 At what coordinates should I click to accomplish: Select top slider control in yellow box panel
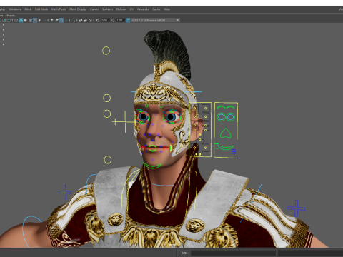pyautogui.click(x=206, y=109)
